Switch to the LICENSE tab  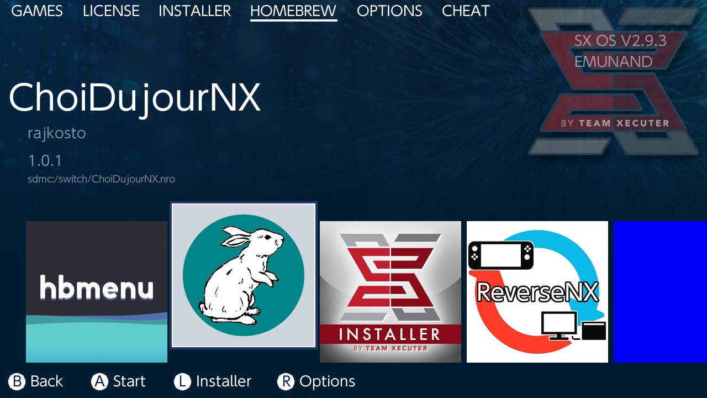[111, 11]
